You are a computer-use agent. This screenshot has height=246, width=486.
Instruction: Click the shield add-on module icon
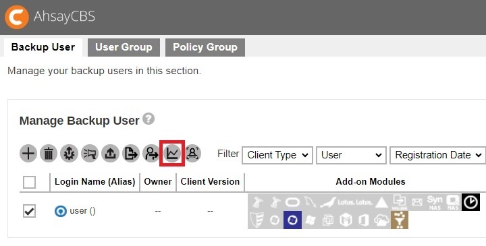pos(256,220)
